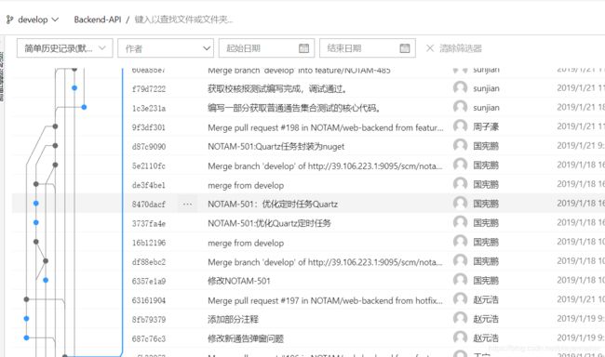Click author avatar on commit d87c9090
The height and width of the screenshot is (357, 605).
point(460,145)
